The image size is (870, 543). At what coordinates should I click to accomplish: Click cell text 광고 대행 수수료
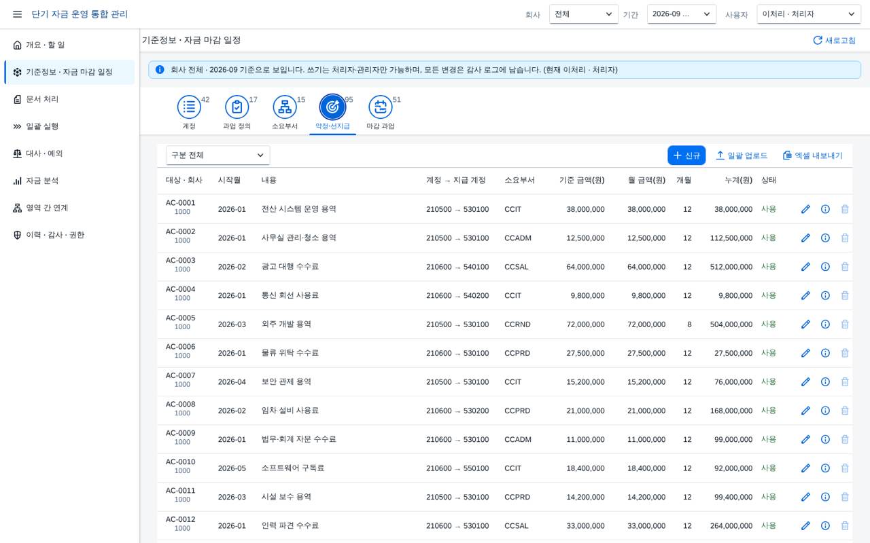click(290, 267)
